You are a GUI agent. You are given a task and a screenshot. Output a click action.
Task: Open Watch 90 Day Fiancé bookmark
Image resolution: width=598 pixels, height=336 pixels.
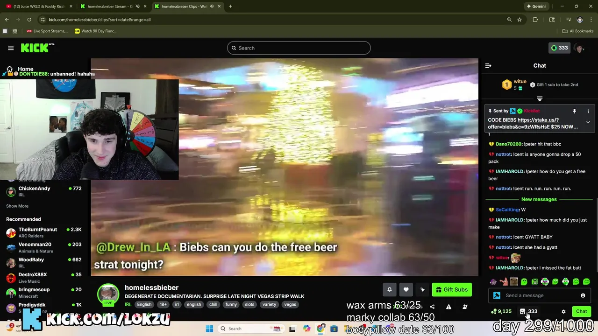click(96, 31)
